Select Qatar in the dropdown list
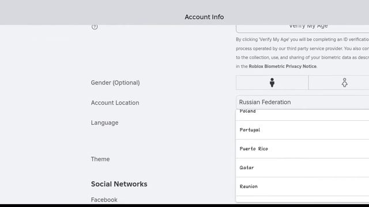This screenshot has width=369, height=207. pos(302,167)
